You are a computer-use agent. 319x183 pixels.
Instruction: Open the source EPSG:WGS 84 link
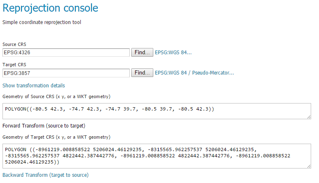[174, 53]
